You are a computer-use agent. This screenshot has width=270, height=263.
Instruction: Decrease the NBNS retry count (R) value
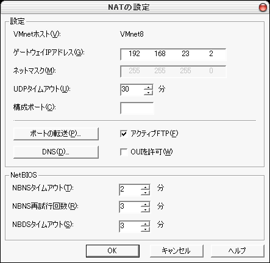coord(145,210)
